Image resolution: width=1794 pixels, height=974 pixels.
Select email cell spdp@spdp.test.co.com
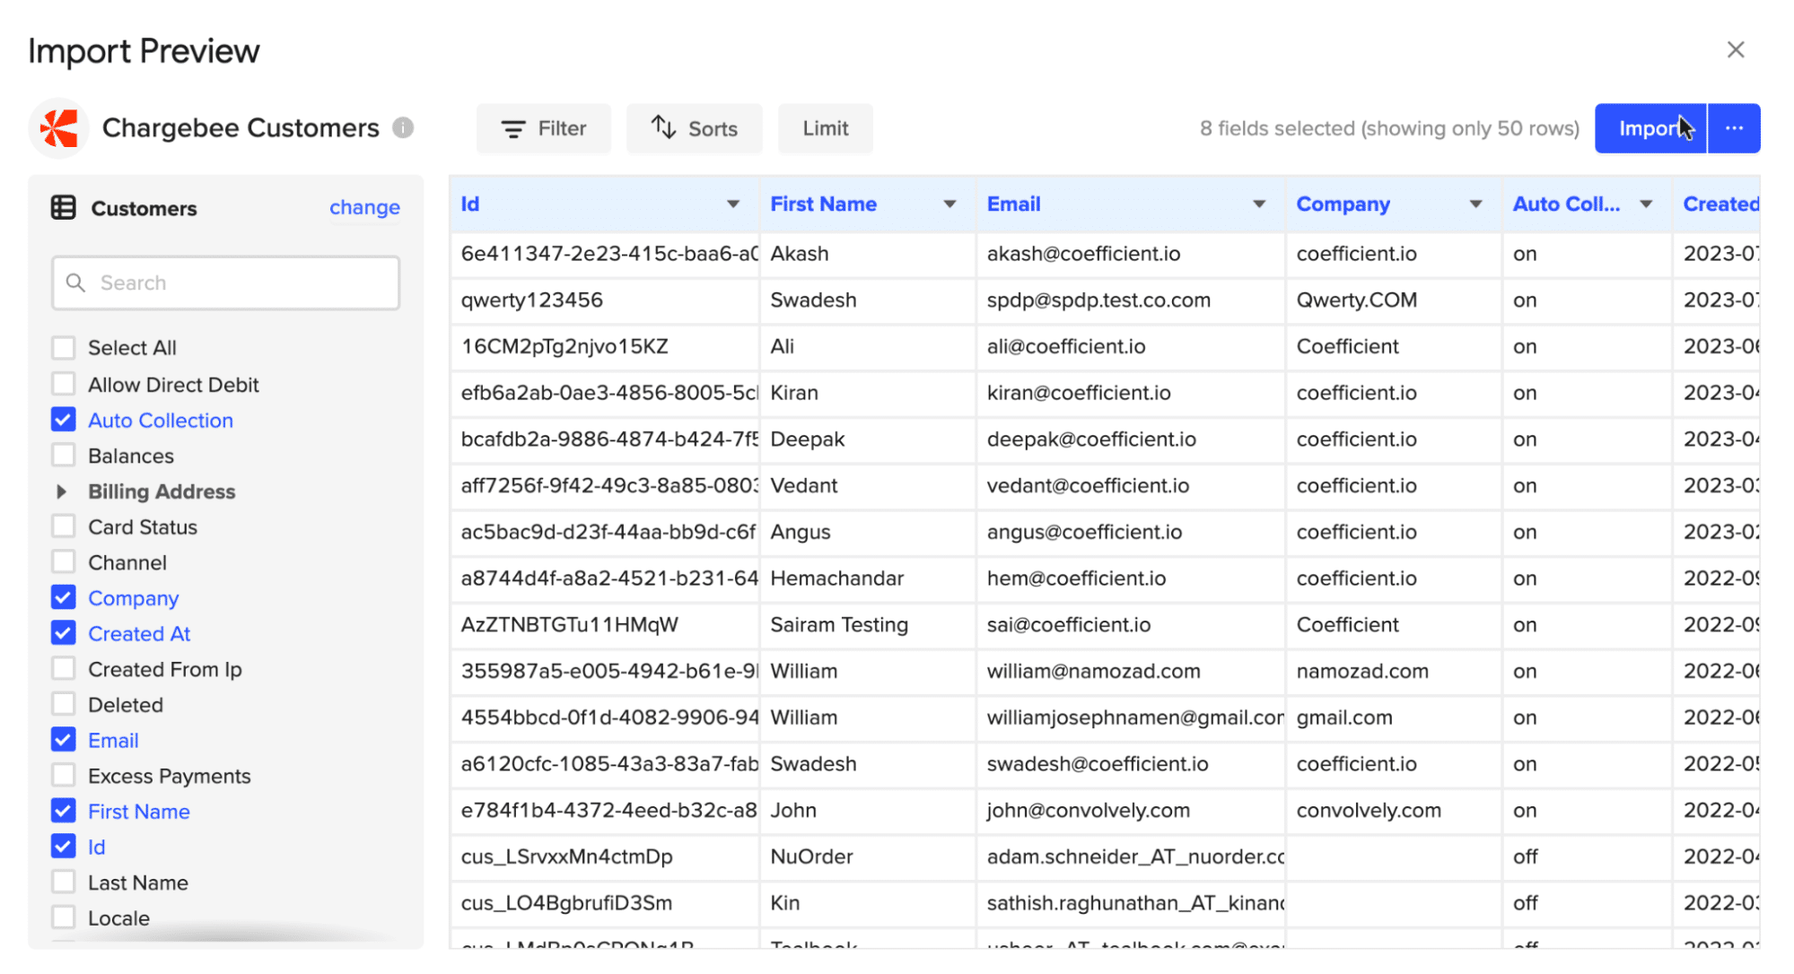click(x=1130, y=300)
